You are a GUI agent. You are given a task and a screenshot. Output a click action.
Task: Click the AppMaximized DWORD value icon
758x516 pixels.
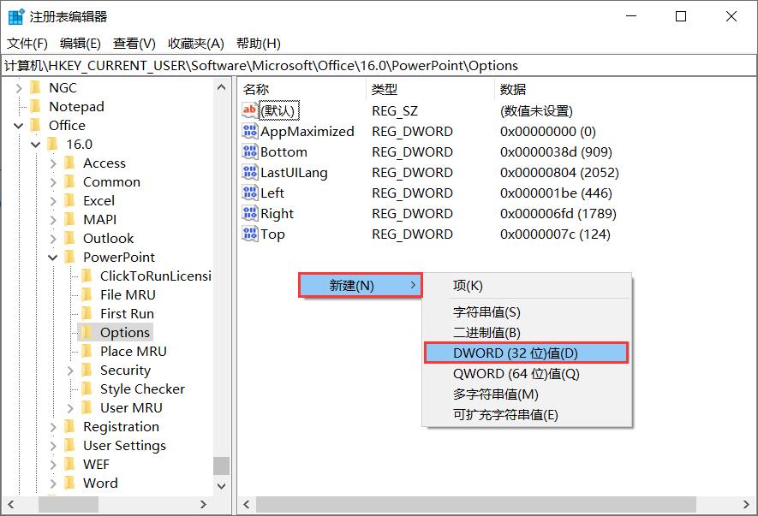(x=250, y=132)
